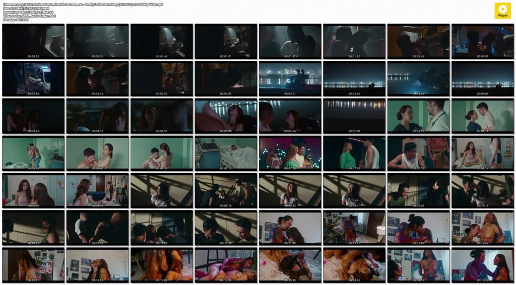Image resolution: width=516 pixels, height=285 pixels.
Task: Select the frame timestamped 00:01:01
Action: point(226,41)
